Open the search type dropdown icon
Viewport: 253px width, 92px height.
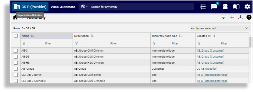[x=84, y=7]
